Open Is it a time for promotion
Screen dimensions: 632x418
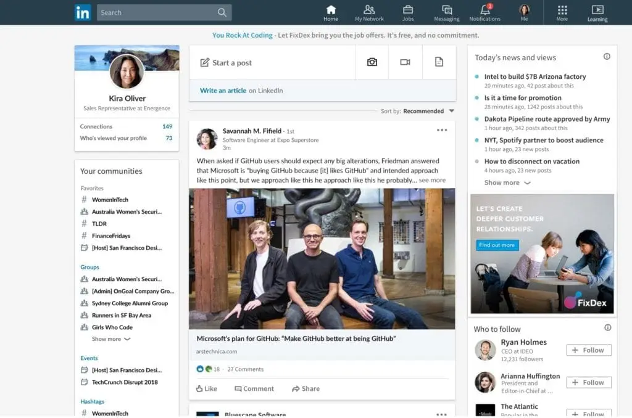click(523, 98)
